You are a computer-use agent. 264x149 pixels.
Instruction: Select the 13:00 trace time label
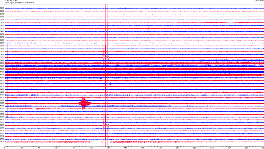[2, 83]
